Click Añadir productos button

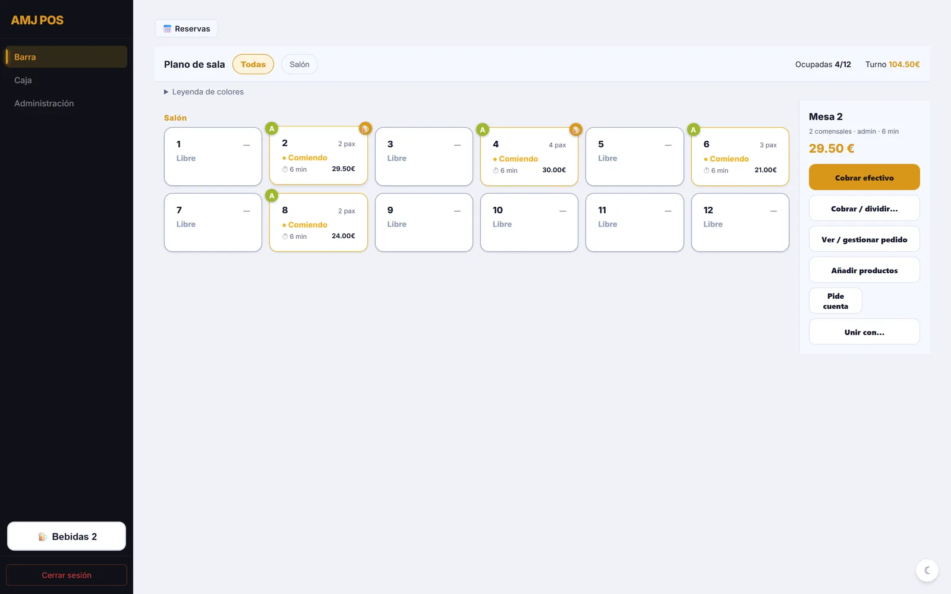click(864, 270)
